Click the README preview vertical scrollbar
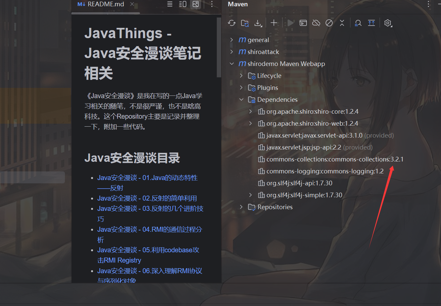The image size is (441, 306). (x=219, y=46)
